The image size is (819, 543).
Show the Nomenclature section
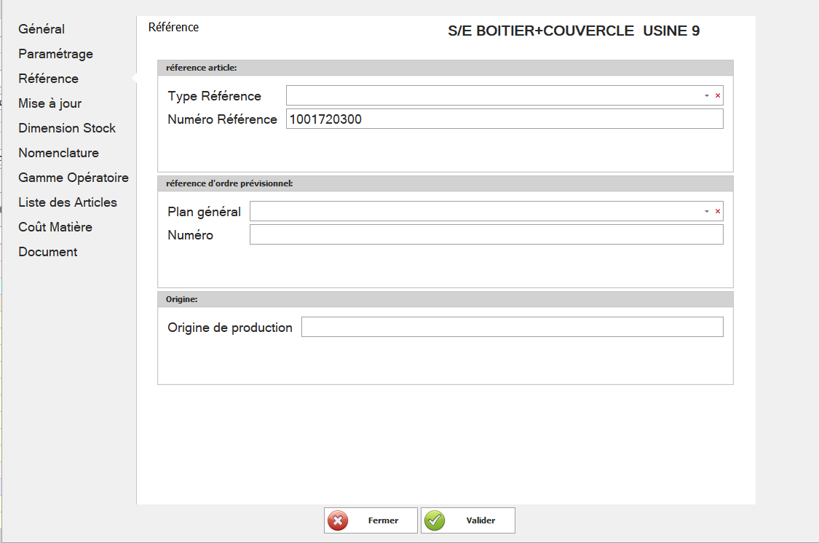tap(58, 153)
